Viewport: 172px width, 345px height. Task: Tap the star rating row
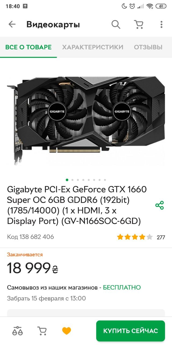pos(135,237)
